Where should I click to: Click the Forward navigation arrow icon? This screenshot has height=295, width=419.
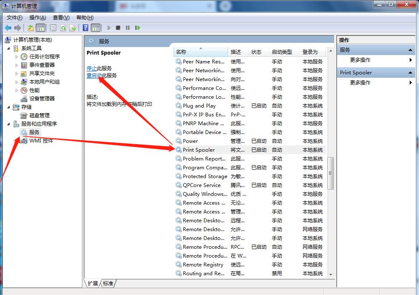[17, 28]
